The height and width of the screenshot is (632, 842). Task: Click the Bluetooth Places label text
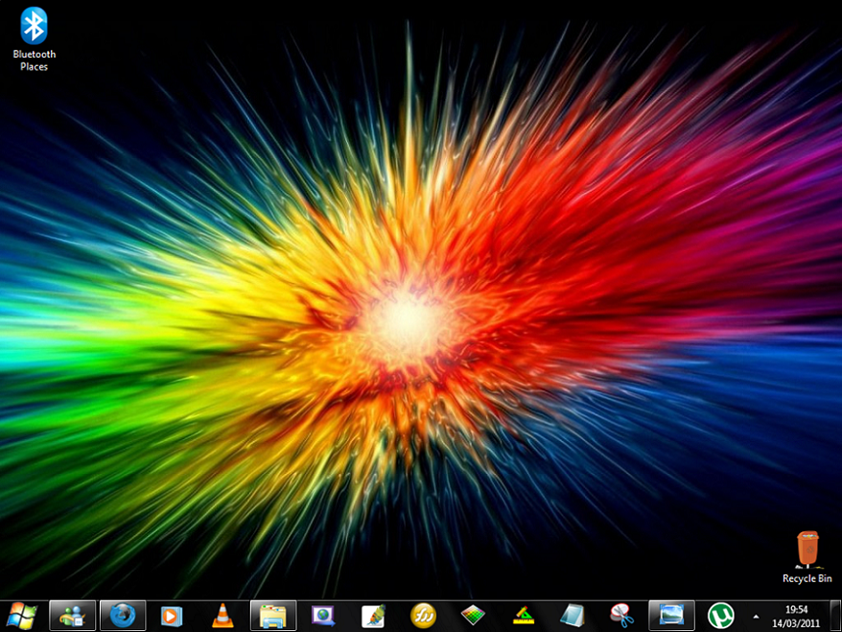tap(34, 60)
